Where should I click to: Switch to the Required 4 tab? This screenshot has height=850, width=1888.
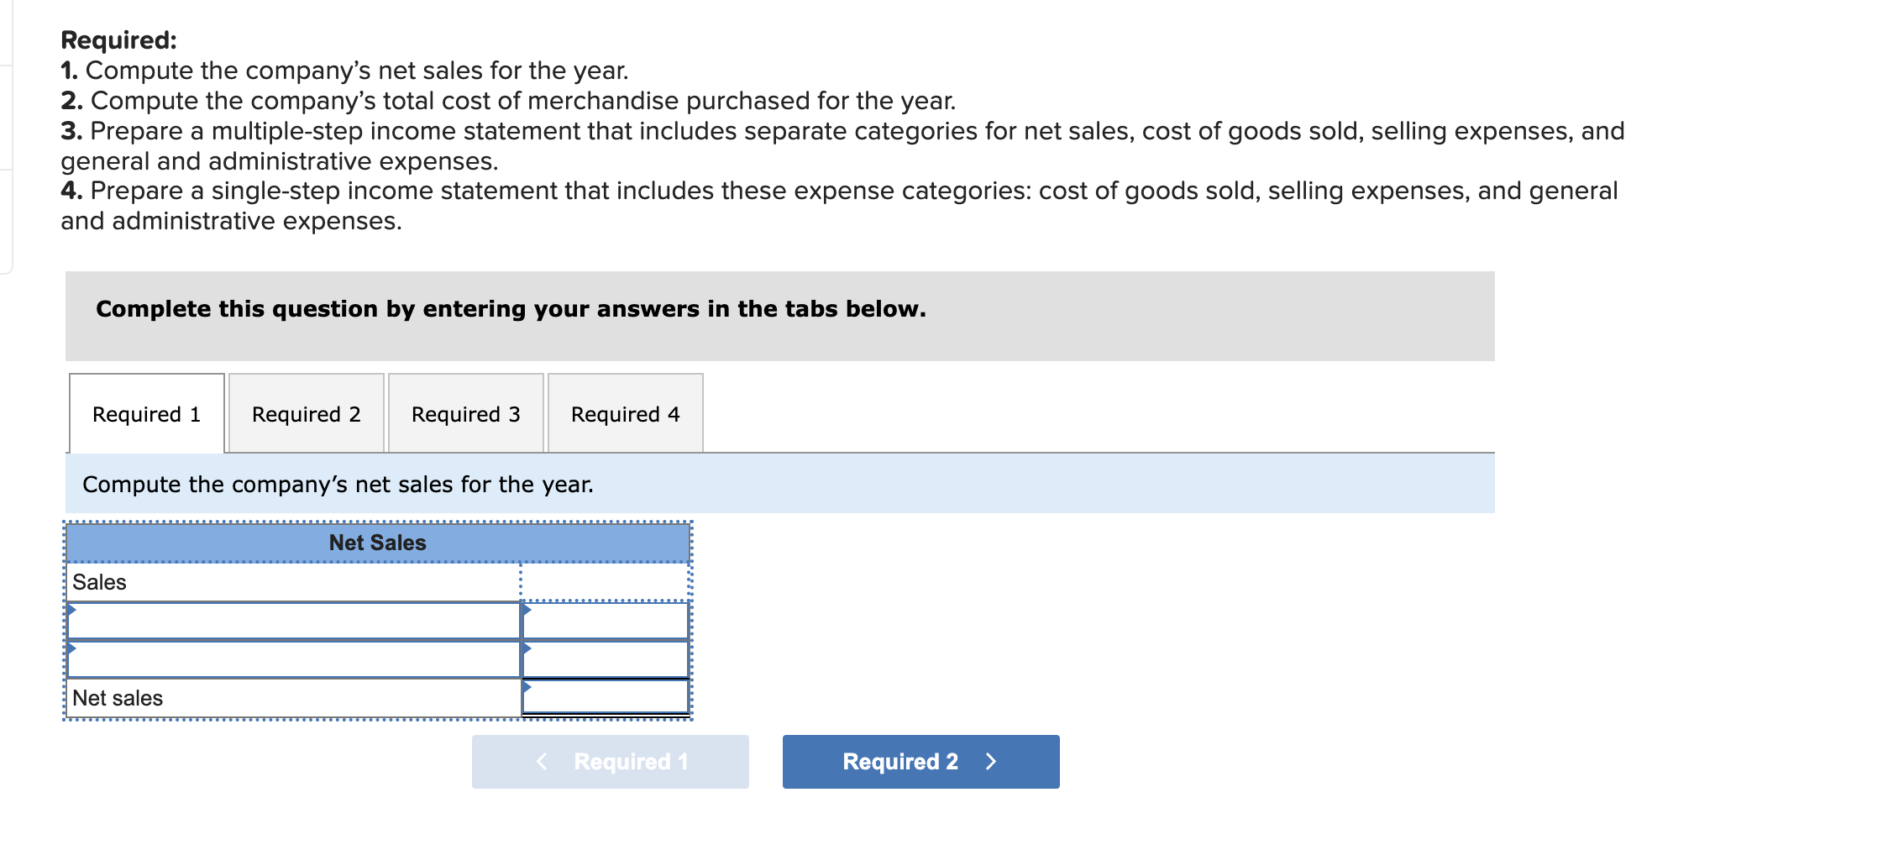pos(625,413)
